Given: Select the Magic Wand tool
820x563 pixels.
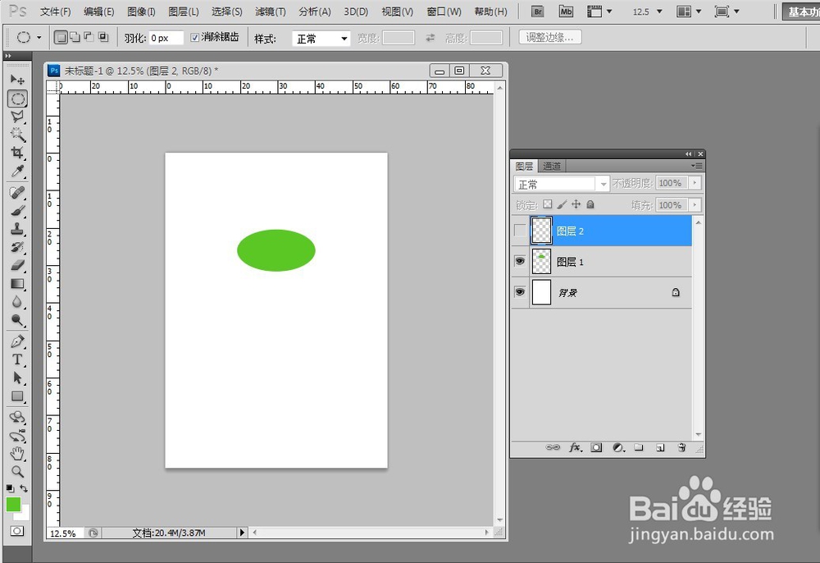Looking at the screenshot, I should coord(17,135).
